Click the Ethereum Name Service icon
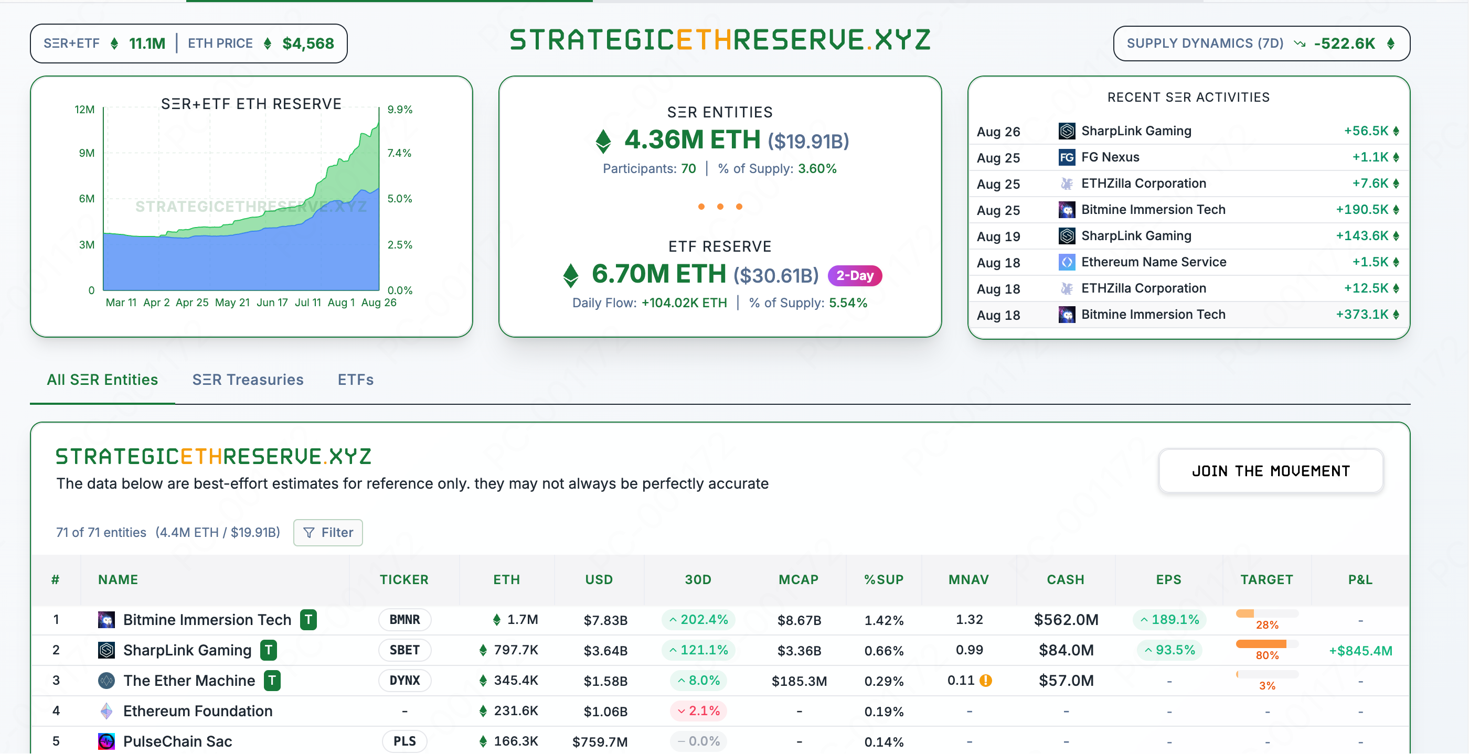 1067,262
